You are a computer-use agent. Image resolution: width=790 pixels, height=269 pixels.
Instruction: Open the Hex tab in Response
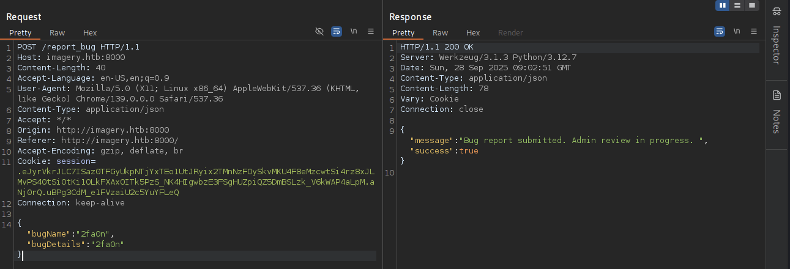[473, 33]
